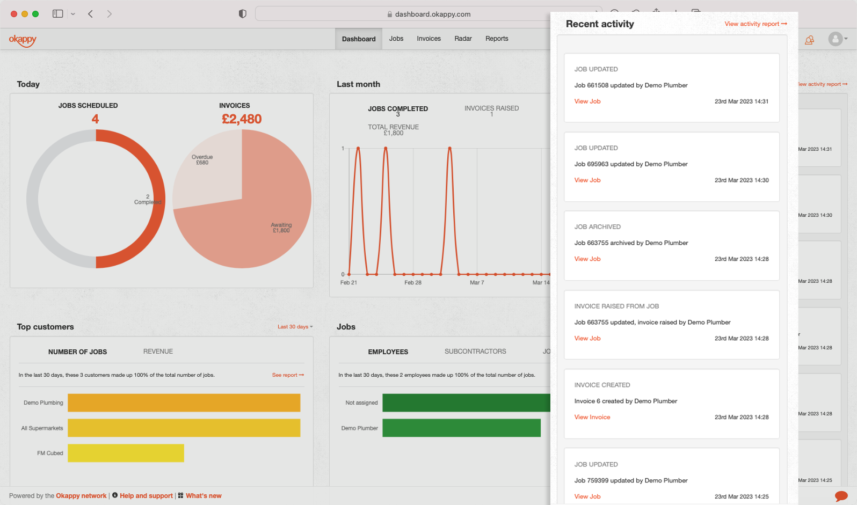The height and width of the screenshot is (505, 857).
Task: Click the Not assigned green bar
Action: [466, 403]
